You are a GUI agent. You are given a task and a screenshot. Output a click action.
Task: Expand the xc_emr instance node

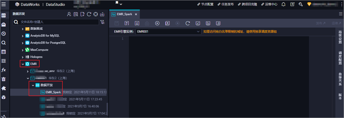[28, 71]
